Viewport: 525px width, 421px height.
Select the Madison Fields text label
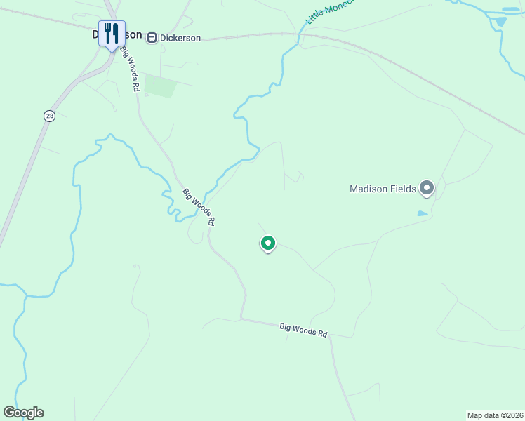[x=383, y=189]
